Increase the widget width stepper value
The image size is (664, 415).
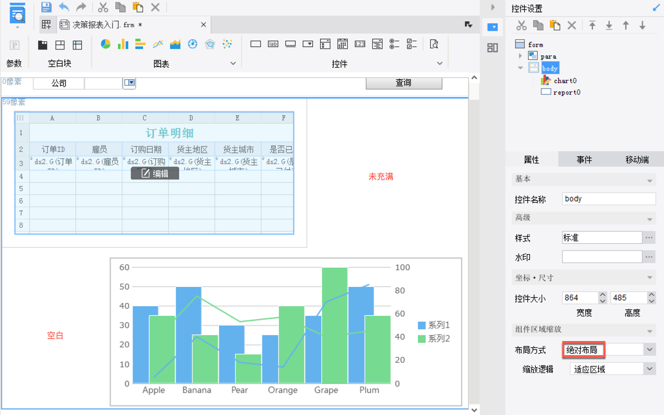603,295
